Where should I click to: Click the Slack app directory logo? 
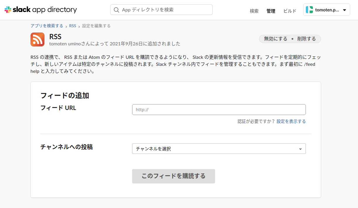pyautogui.click(x=41, y=10)
